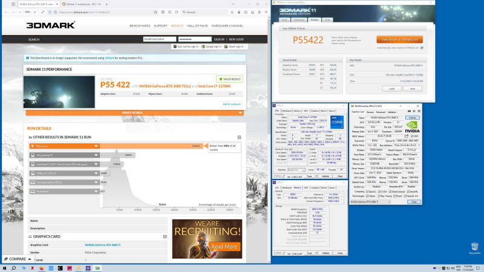Screen dimensions: 484x272
Task: Bookmark this page with the star icon
Action: coord(155,12)
